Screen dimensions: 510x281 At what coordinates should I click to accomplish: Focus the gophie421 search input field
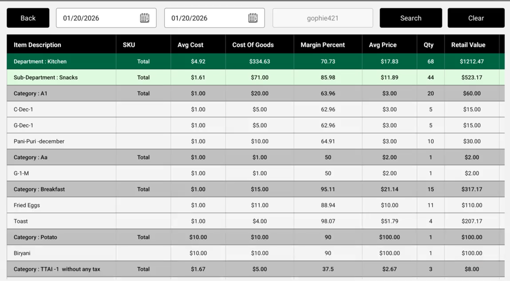tap(322, 18)
